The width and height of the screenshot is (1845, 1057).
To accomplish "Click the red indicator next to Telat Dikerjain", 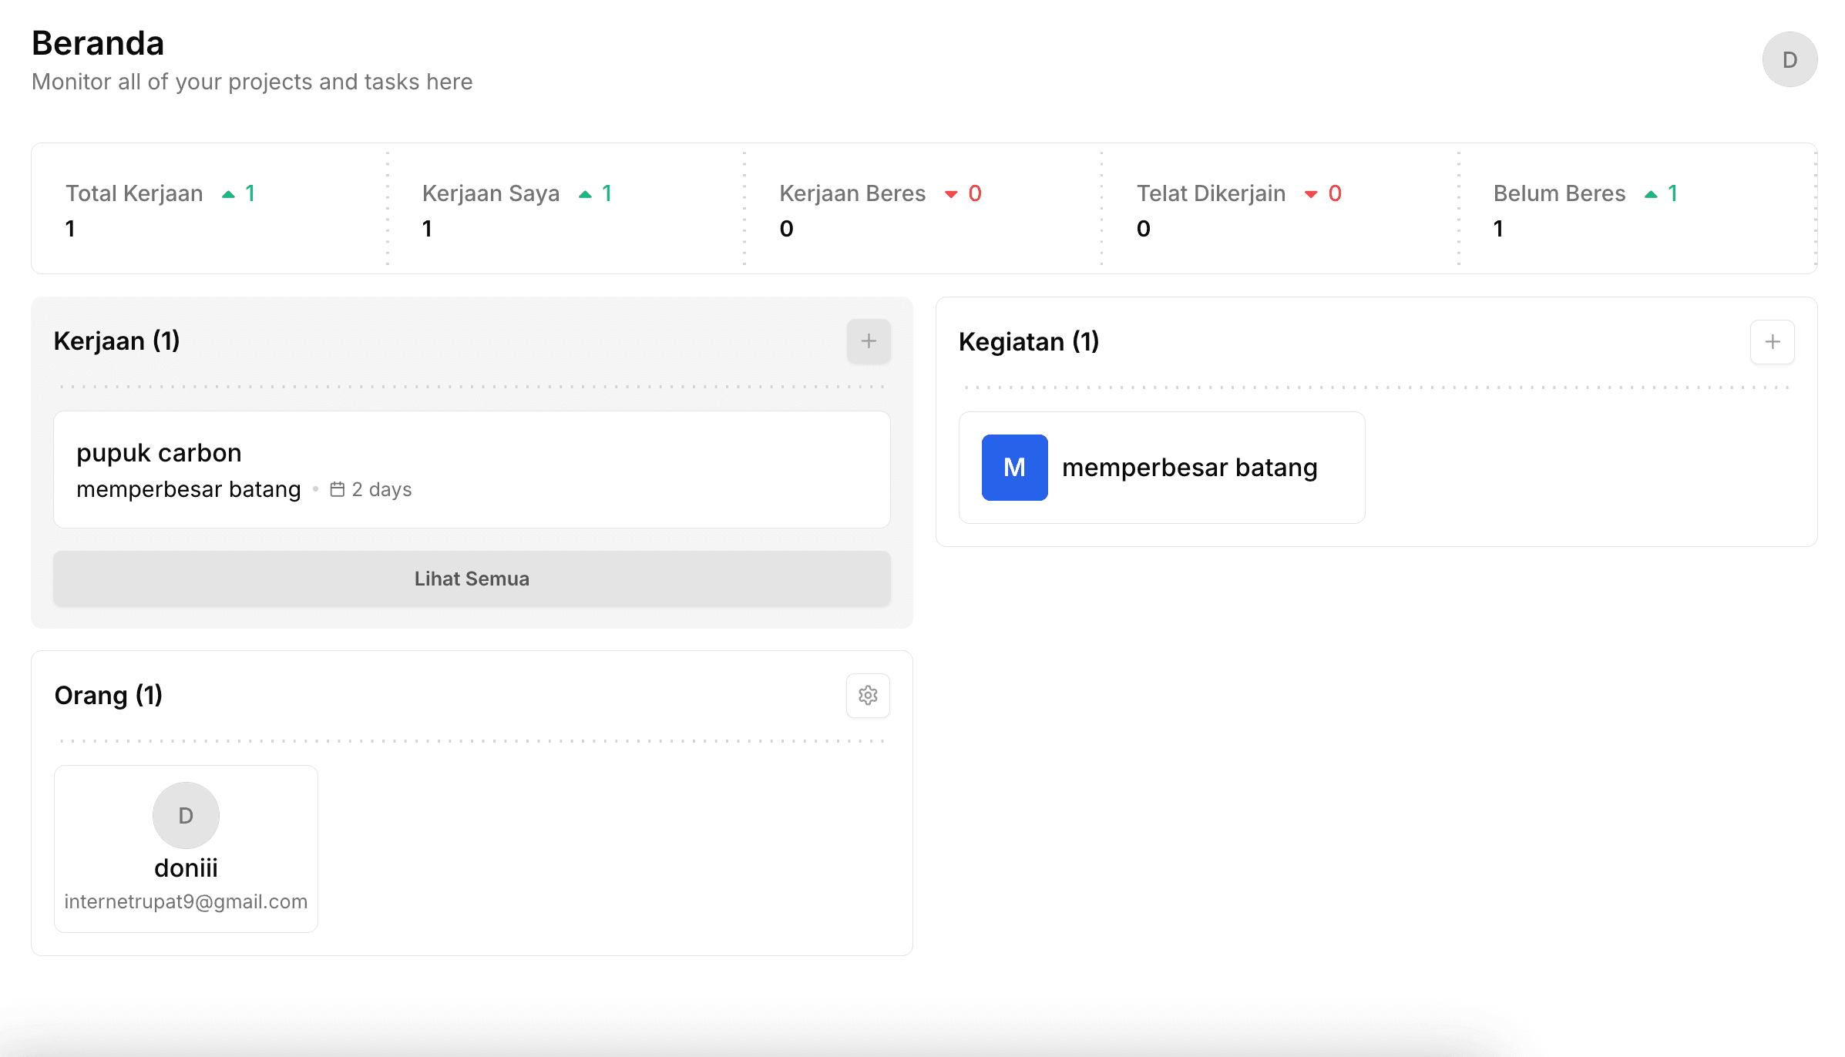I will tap(1311, 195).
